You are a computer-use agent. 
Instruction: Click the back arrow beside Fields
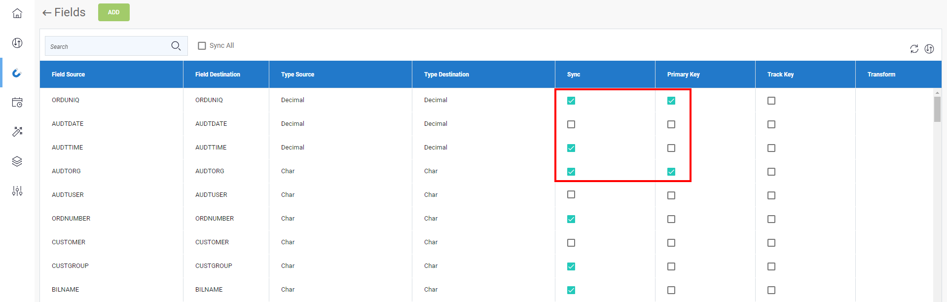click(47, 13)
